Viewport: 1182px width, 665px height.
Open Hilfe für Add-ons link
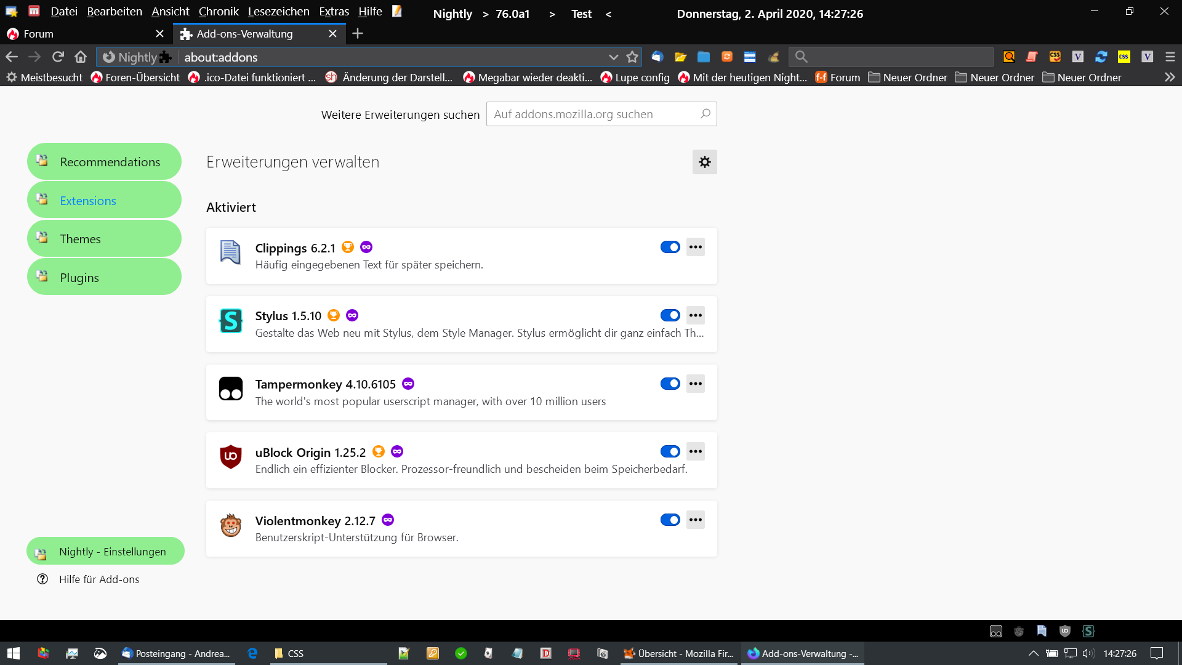(98, 579)
